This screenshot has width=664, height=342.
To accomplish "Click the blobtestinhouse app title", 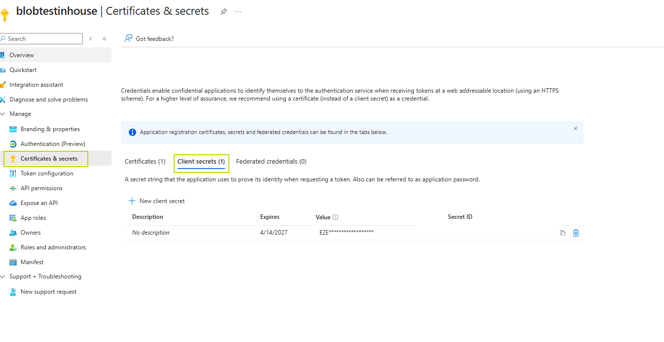I will (x=57, y=11).
